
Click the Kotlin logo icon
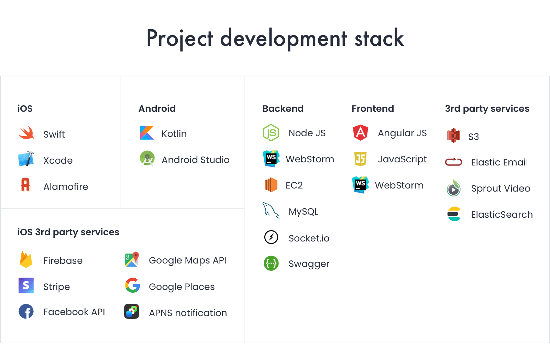(x=147, y=133)
